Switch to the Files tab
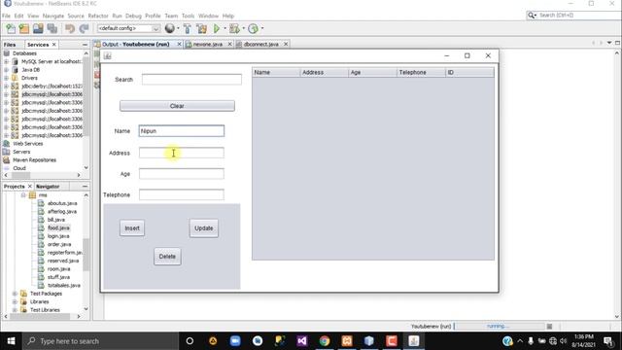The image size is (622, 350). (x=10, y=45)
